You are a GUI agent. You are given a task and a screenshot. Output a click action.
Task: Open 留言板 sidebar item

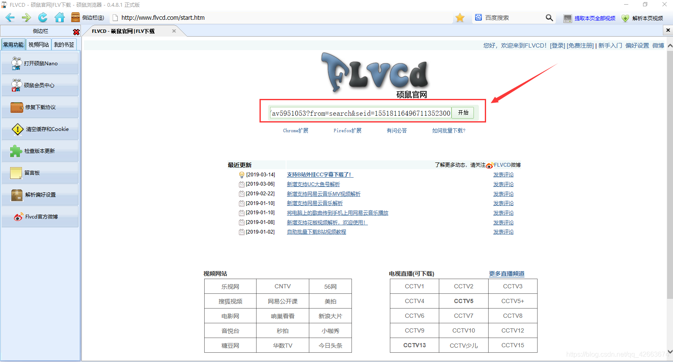pos(40,173)
